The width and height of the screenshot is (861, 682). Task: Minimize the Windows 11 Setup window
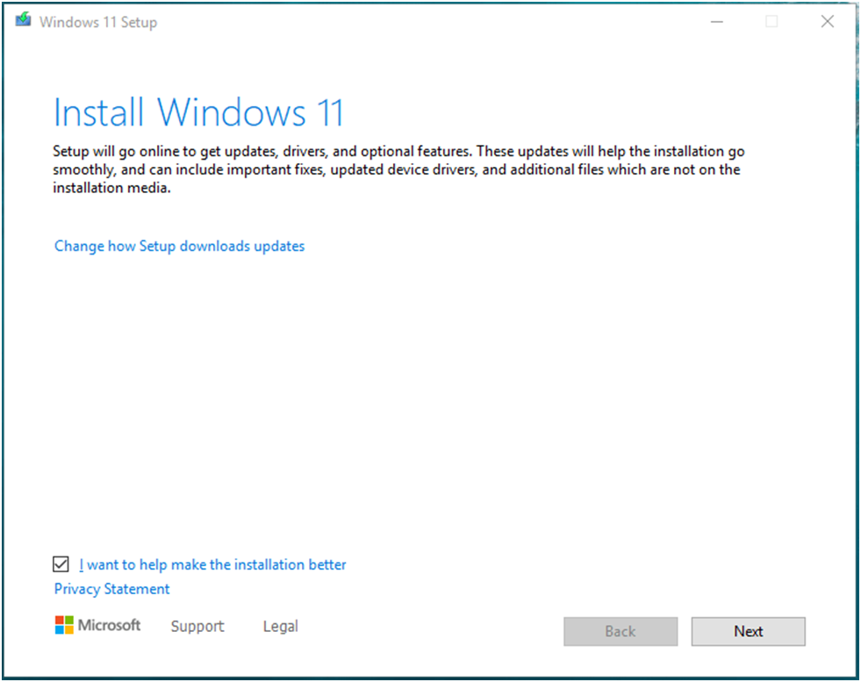tap(716, 22)
